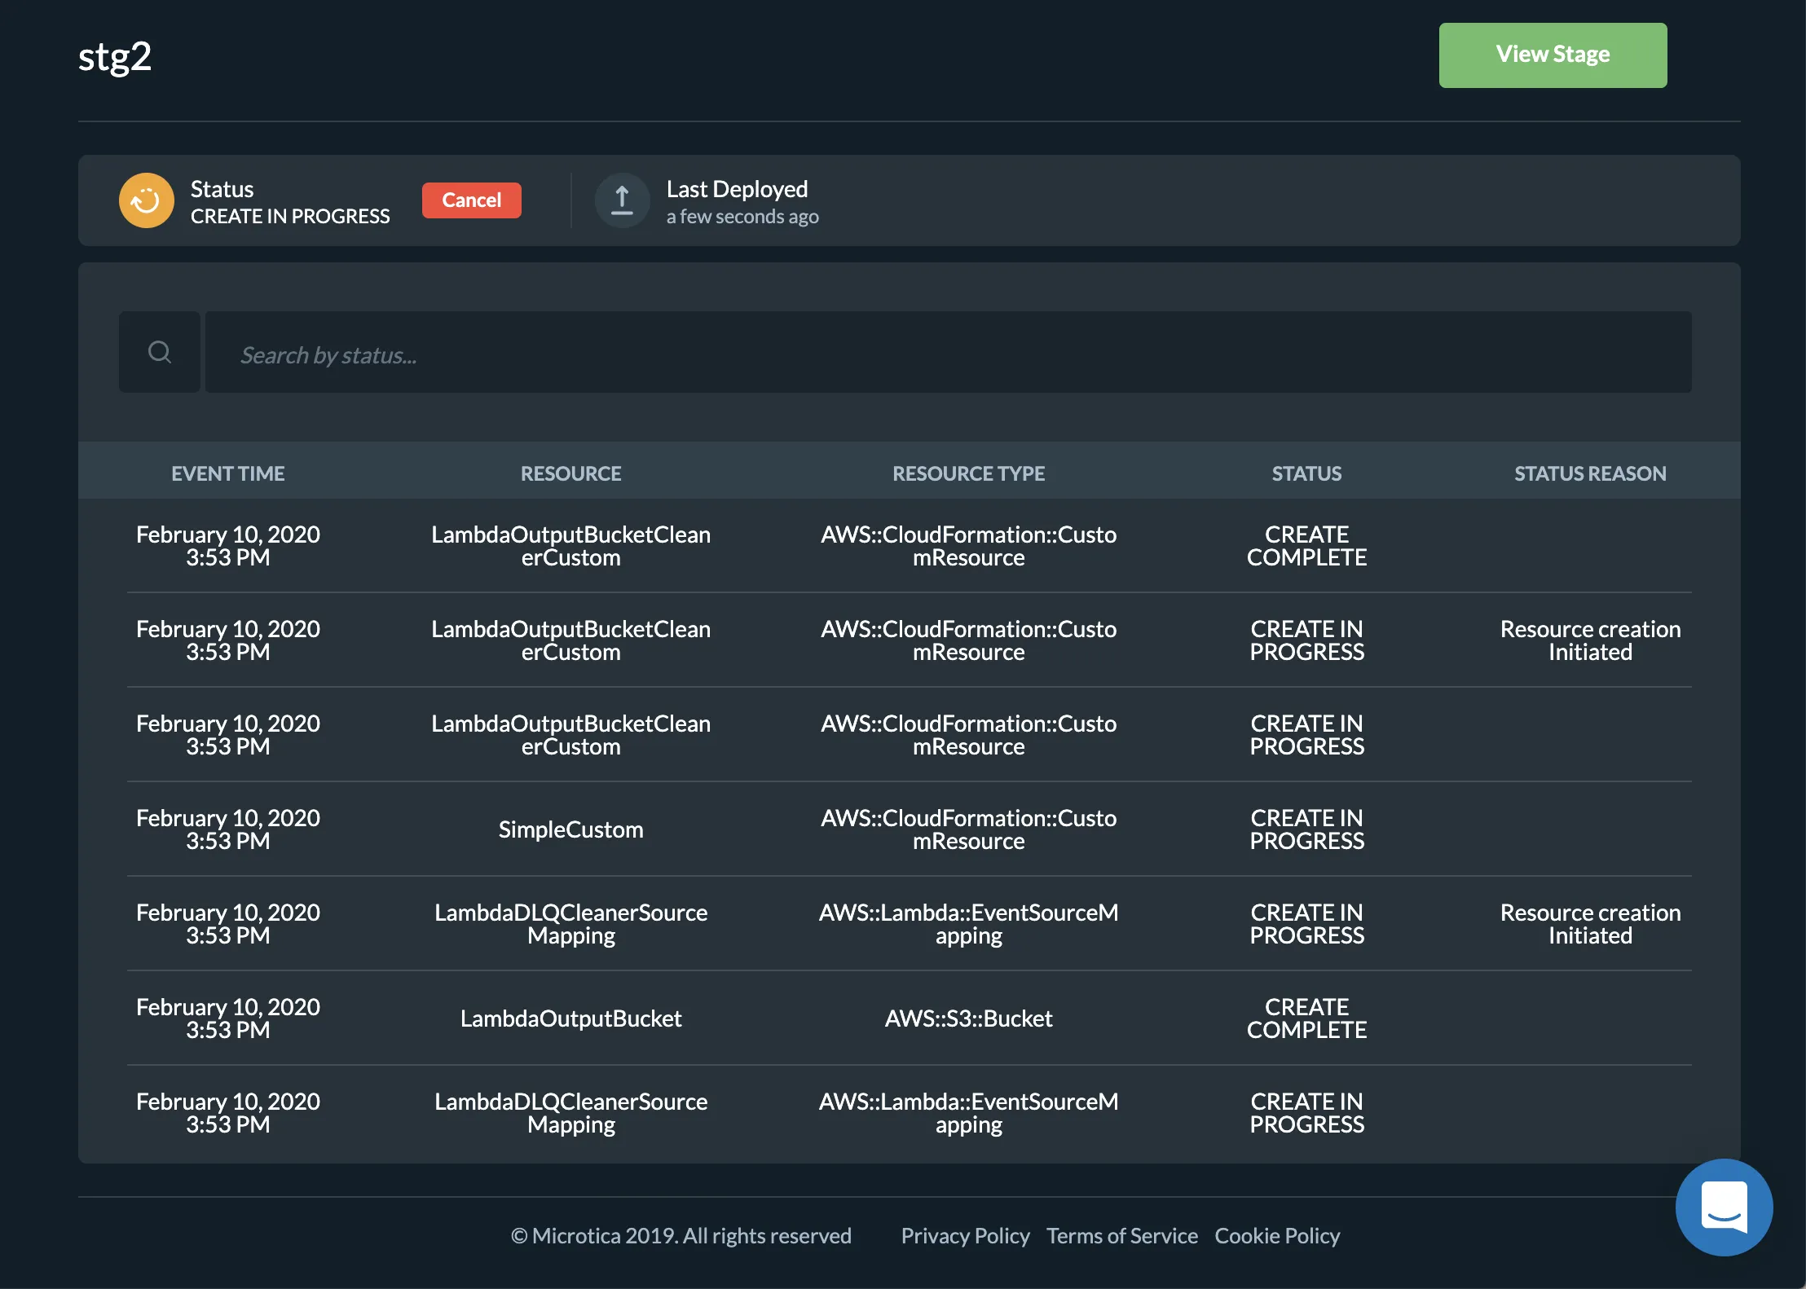
Task: Open the chat support bubble
Action: coord(1724,1207)
